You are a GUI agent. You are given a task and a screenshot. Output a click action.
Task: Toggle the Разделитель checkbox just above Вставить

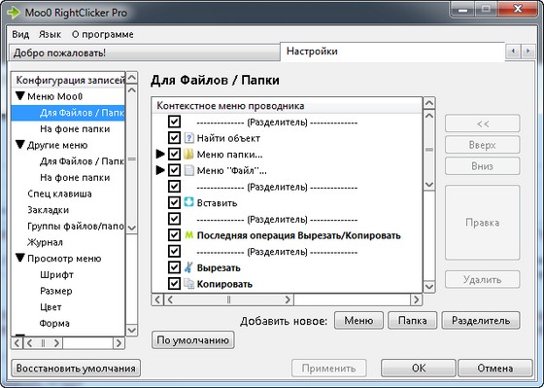174,187
